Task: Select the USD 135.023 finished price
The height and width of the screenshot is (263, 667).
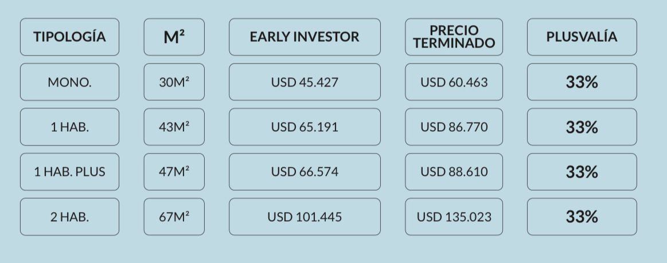Action: pyautogui.click(x=454, y=217)
